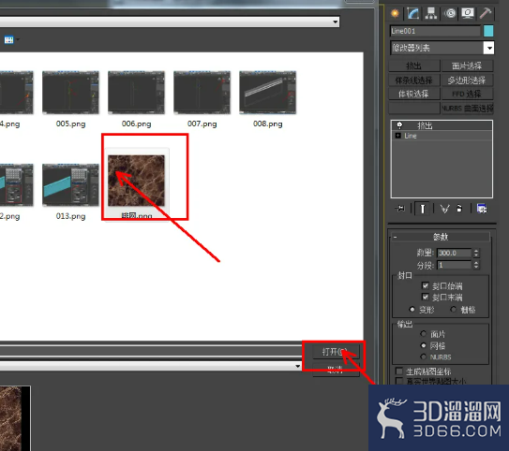Click the 打开 open button

(x=336, y=352)
